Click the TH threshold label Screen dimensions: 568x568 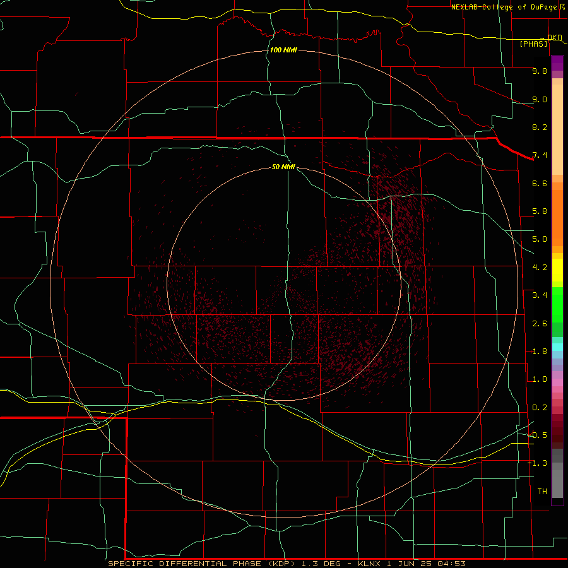(542, 492)
